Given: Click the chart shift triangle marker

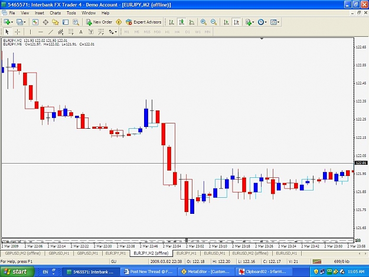Looking at the screenshot, I should tap(262, 38).
